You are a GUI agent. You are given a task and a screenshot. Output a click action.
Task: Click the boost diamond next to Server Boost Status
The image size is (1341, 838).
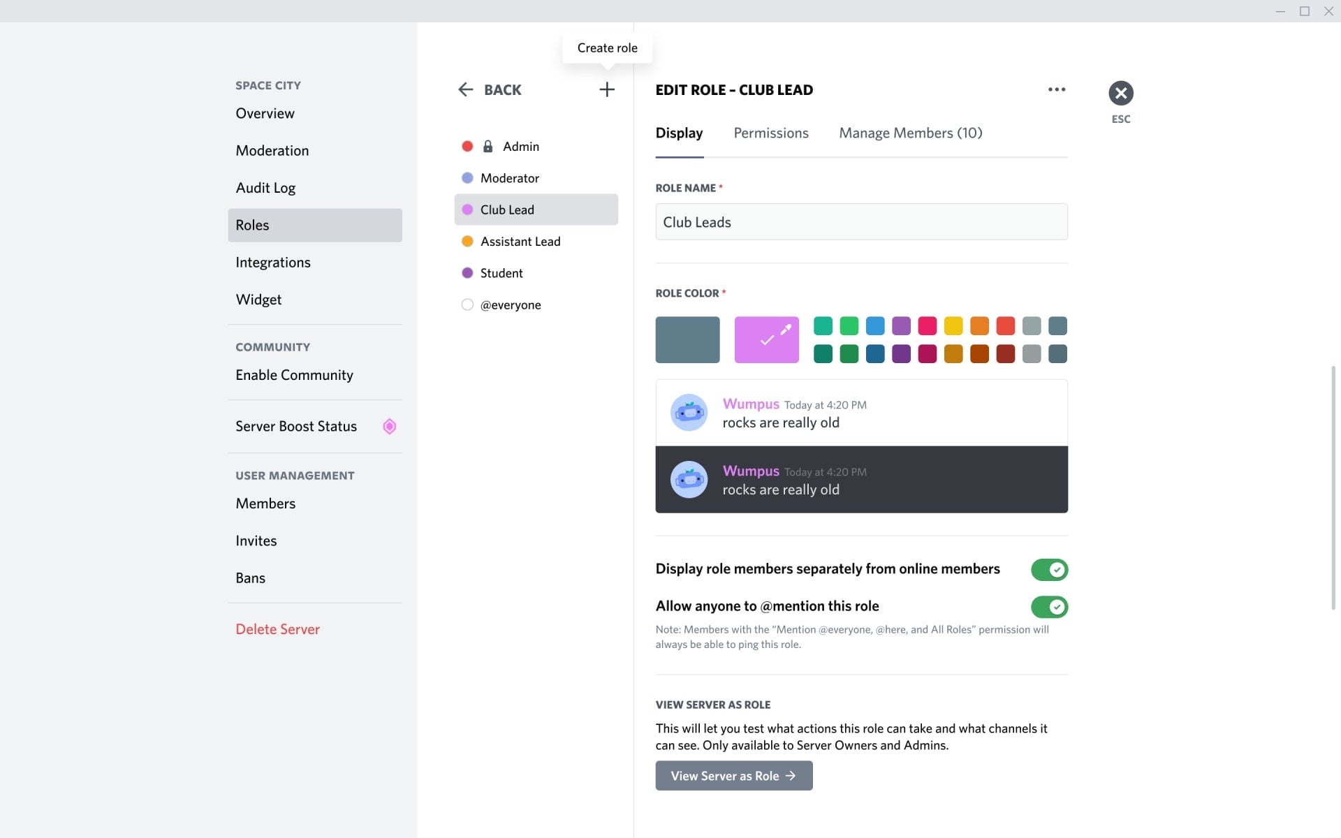click(x=389, y=426)
